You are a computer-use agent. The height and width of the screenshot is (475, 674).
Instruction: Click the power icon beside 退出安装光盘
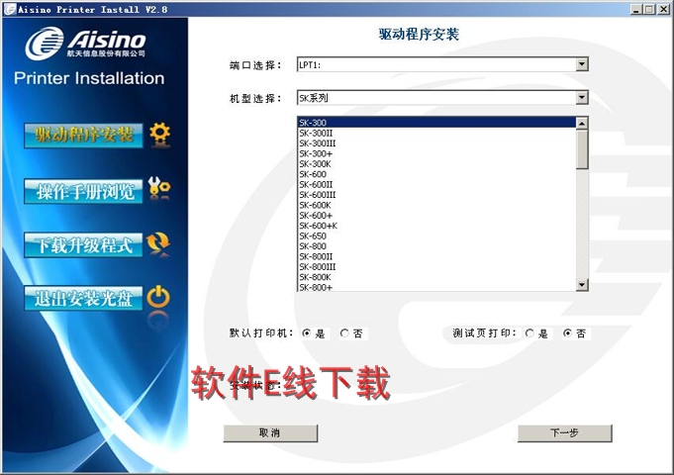[x=158, y=297]
